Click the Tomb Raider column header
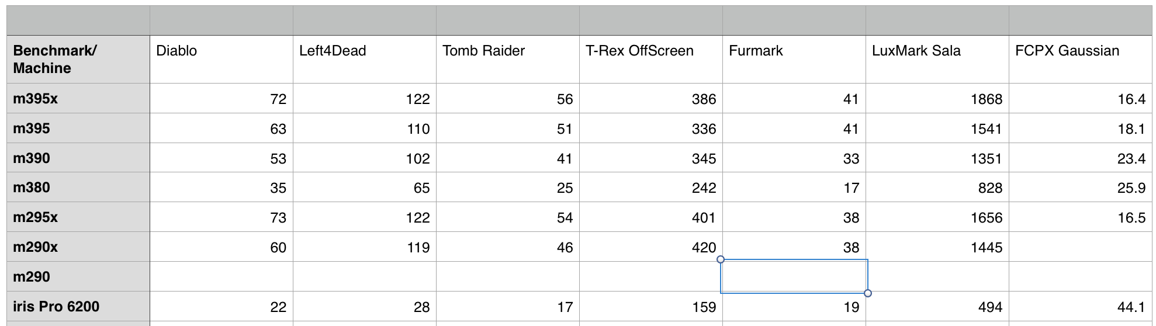This screenshot has width=1156, height=326. click(507, 59)
